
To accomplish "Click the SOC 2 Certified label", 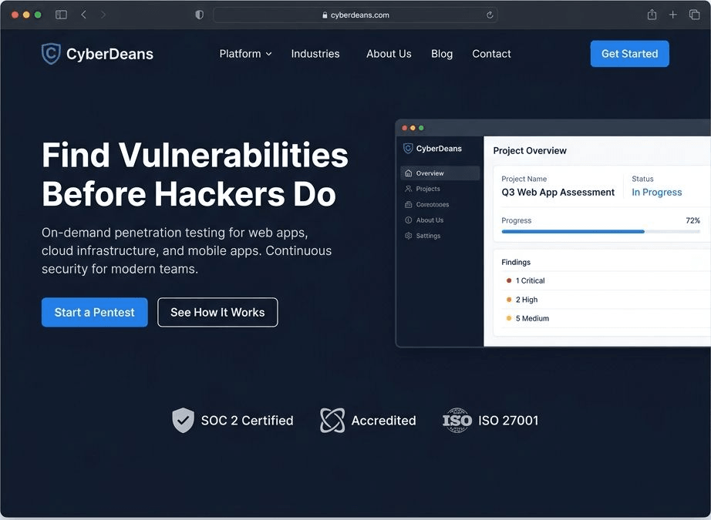I will 247,421.
